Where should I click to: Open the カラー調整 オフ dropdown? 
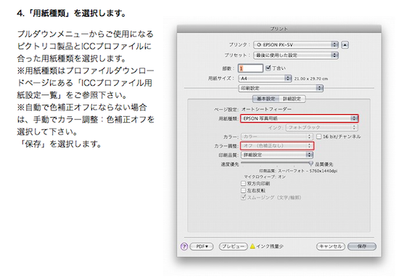(277, 146)
